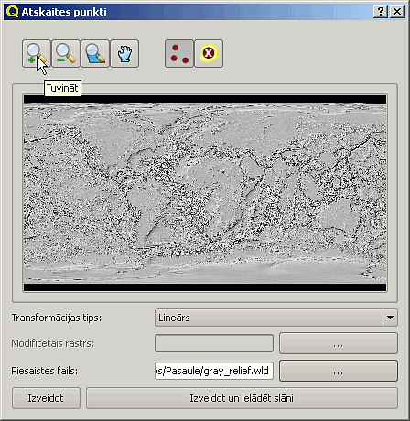Viewport: 410px width, 421px height.
Task: Select the Tuvināt zoom in tool
Action: 37,53
